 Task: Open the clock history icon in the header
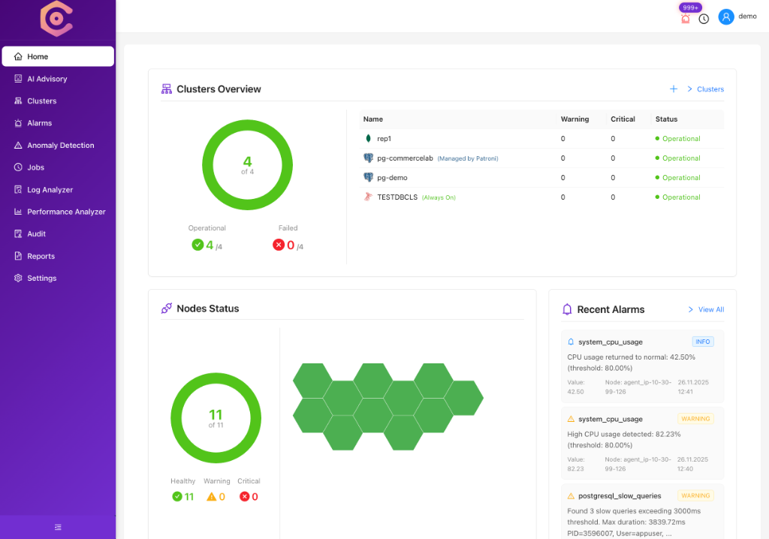(x=704, y=19)
